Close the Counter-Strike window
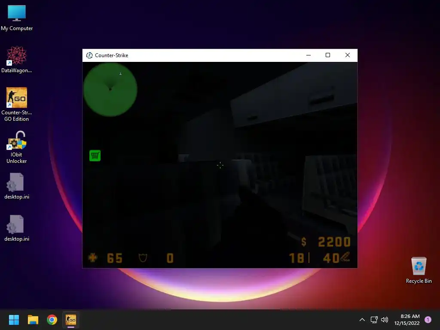Image resolution: width=440 pixels, height=330 pixels. tap(347, 55)
